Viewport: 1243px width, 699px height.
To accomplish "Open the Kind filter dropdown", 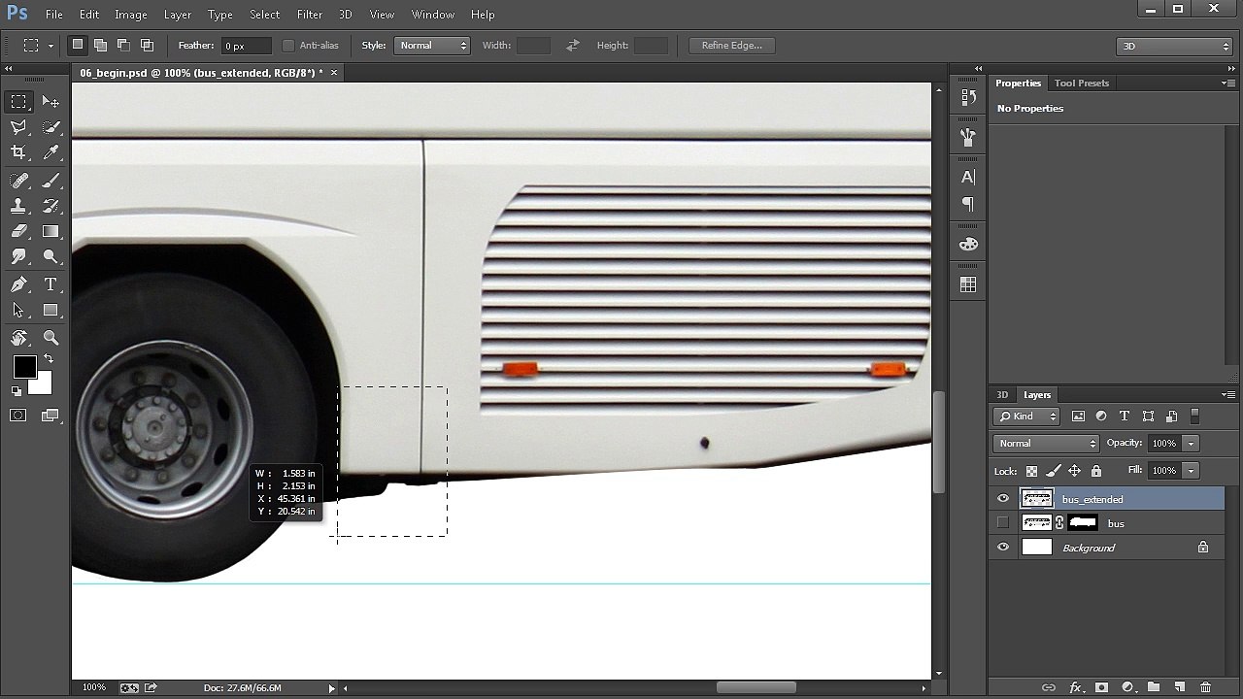I will (x=1026, y=416).
